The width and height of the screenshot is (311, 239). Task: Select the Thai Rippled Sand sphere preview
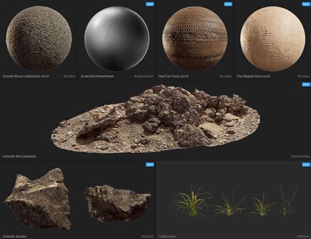pyautogui.click(x=273, y=39)
